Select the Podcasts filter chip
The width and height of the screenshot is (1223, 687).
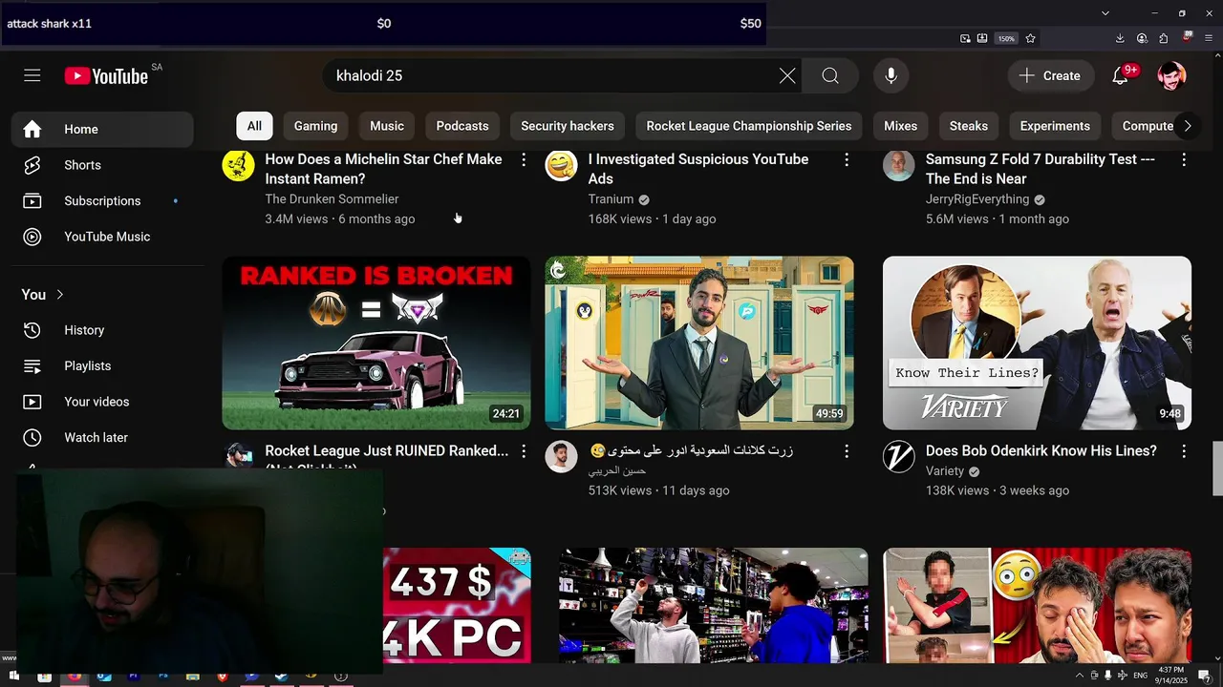tap(462, 126)
